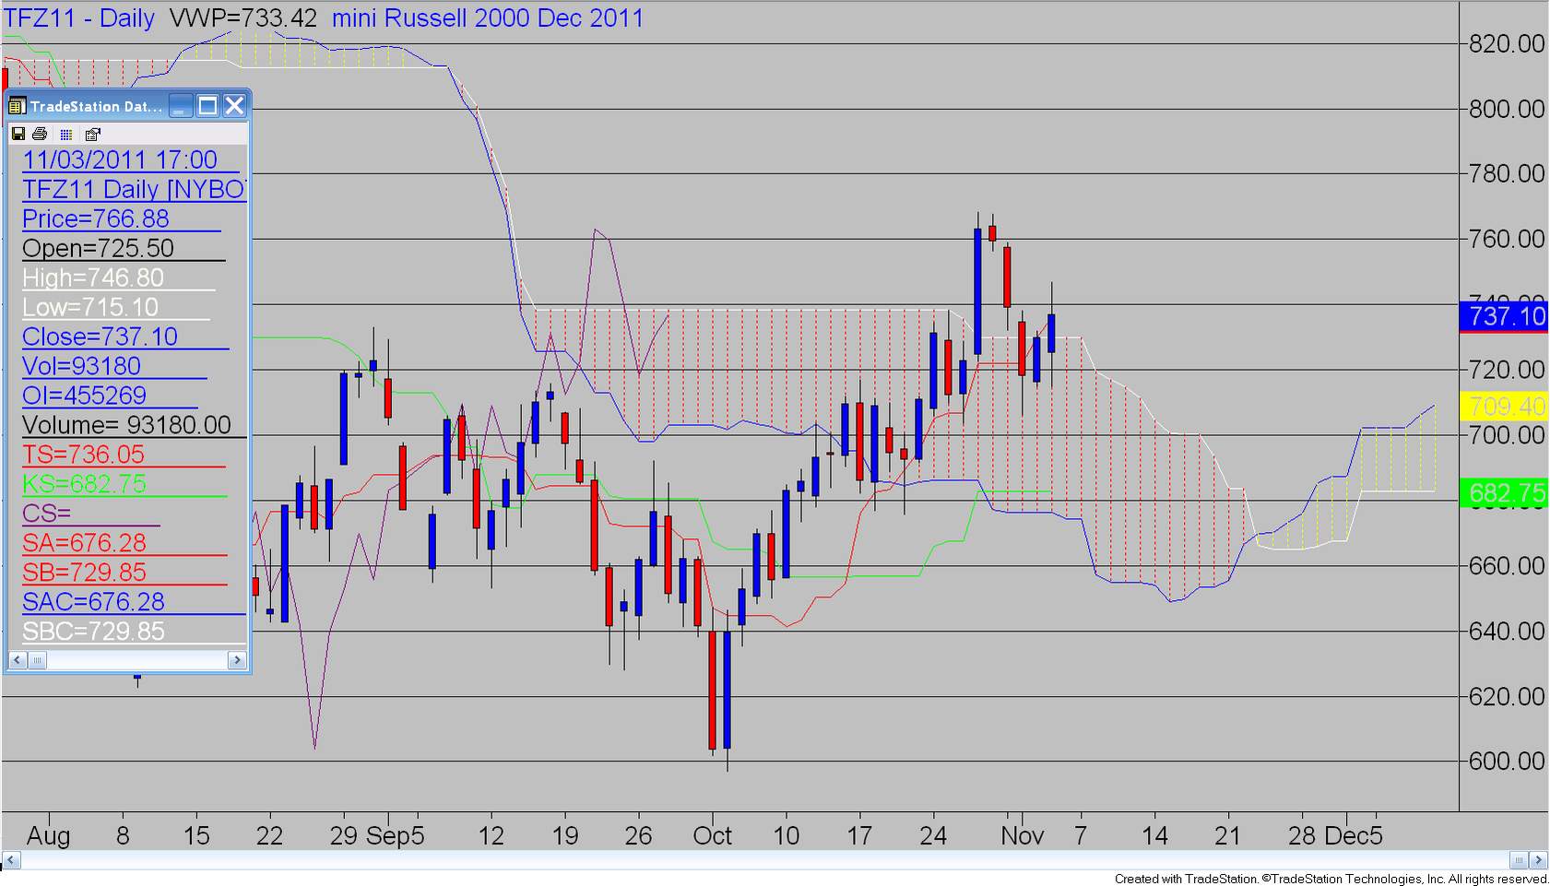Click the 'Dec5' label on the date axis
The image size is (1550, 886).
pos(1354,836)
